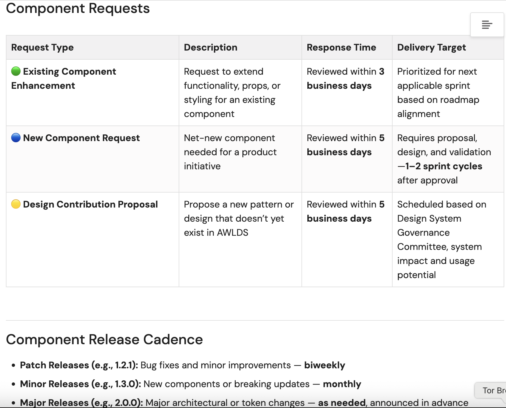This screenshot has height=408, width=506.
Task: Click the Design Contribution Proposal row title
Action: [x=91, y=204]
